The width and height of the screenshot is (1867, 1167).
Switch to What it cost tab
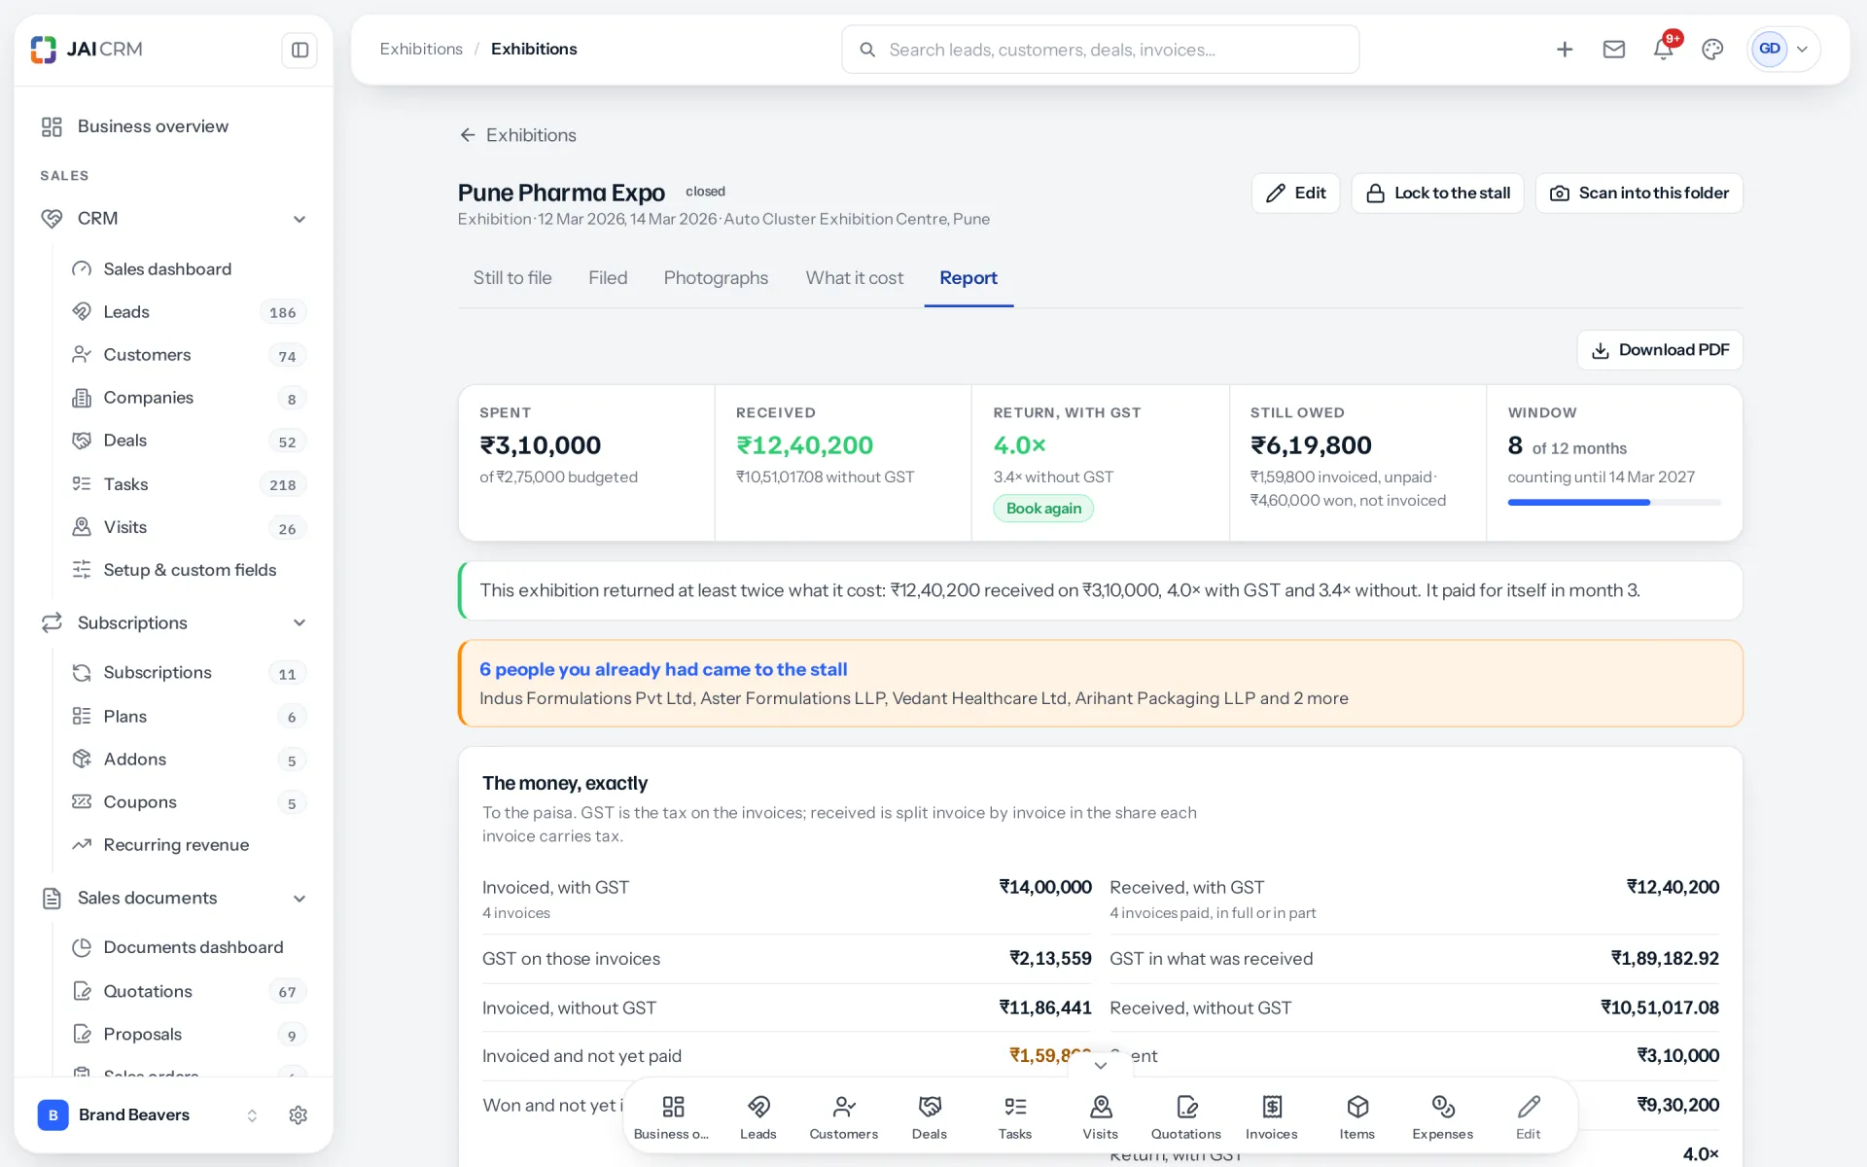pos(855,278)
